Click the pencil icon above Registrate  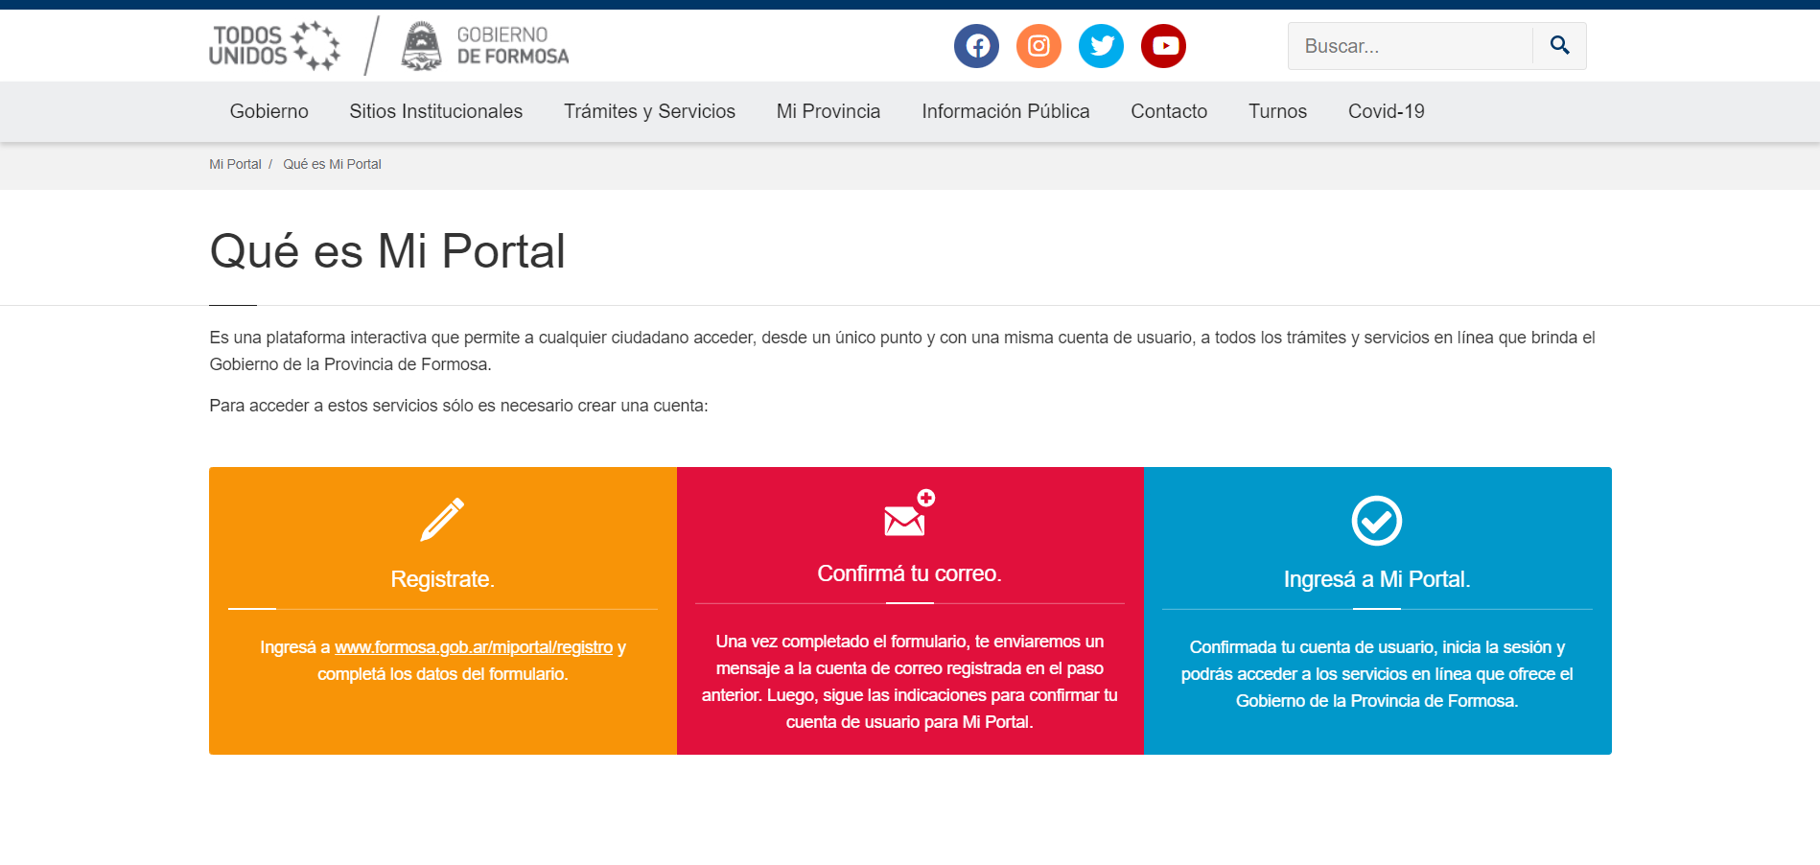click(x=442, y=520)
